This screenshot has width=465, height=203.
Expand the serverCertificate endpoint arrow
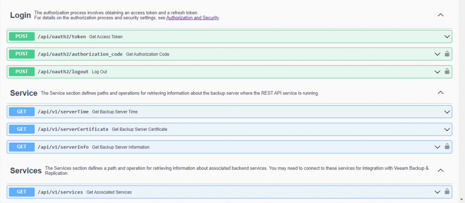click(x=447, y=129)
